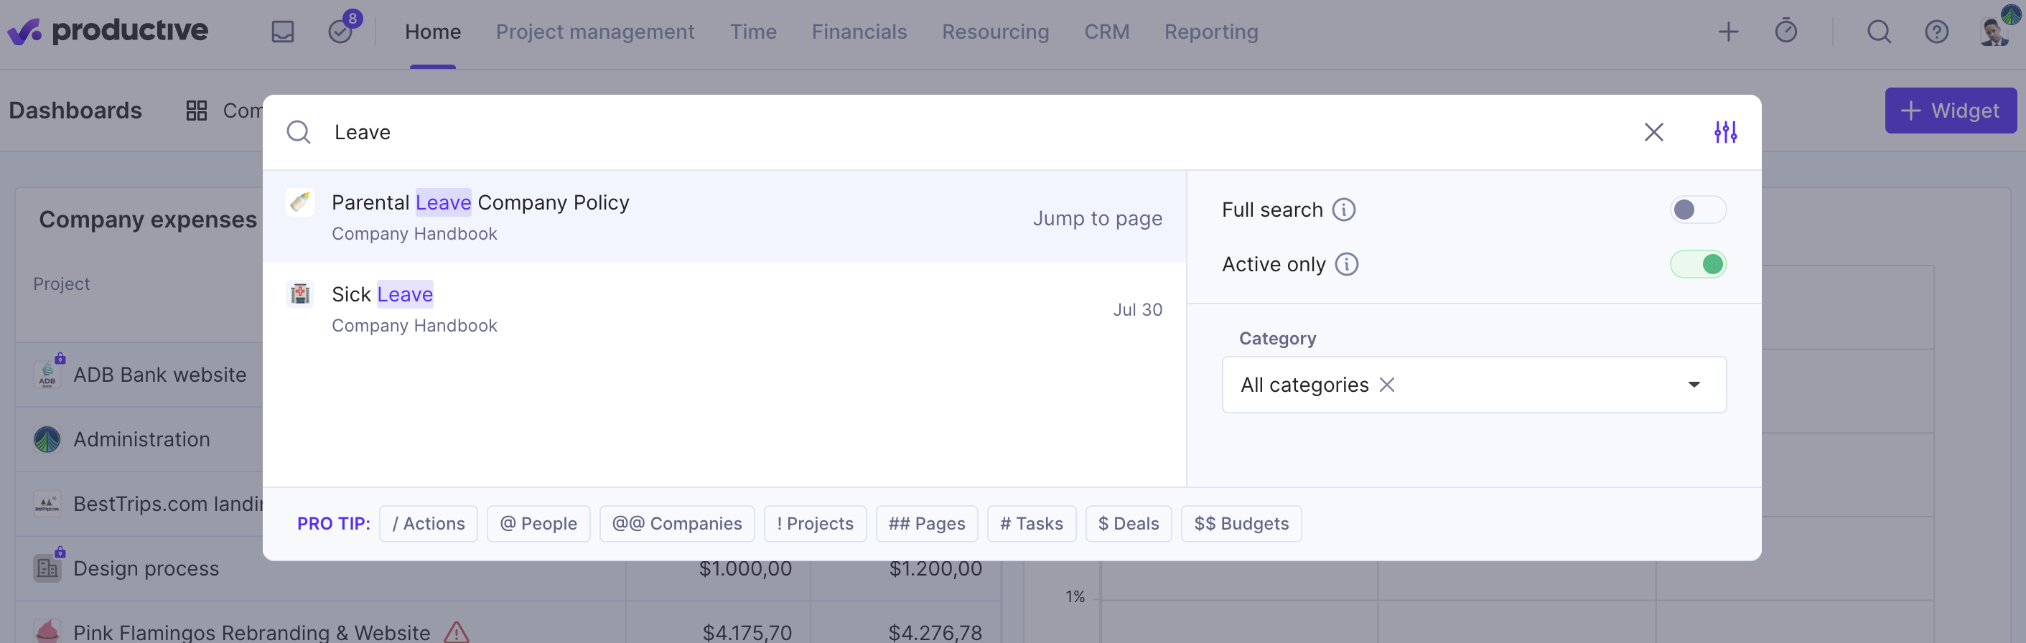This screenshot has width=2026, height=643.
Task: Select ## Pages pro tip chip
Action: (x=926, y=524)
